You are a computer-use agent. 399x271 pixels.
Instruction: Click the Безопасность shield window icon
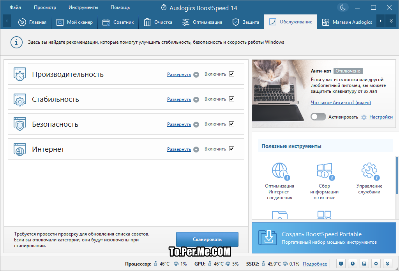tap(20, 124)
